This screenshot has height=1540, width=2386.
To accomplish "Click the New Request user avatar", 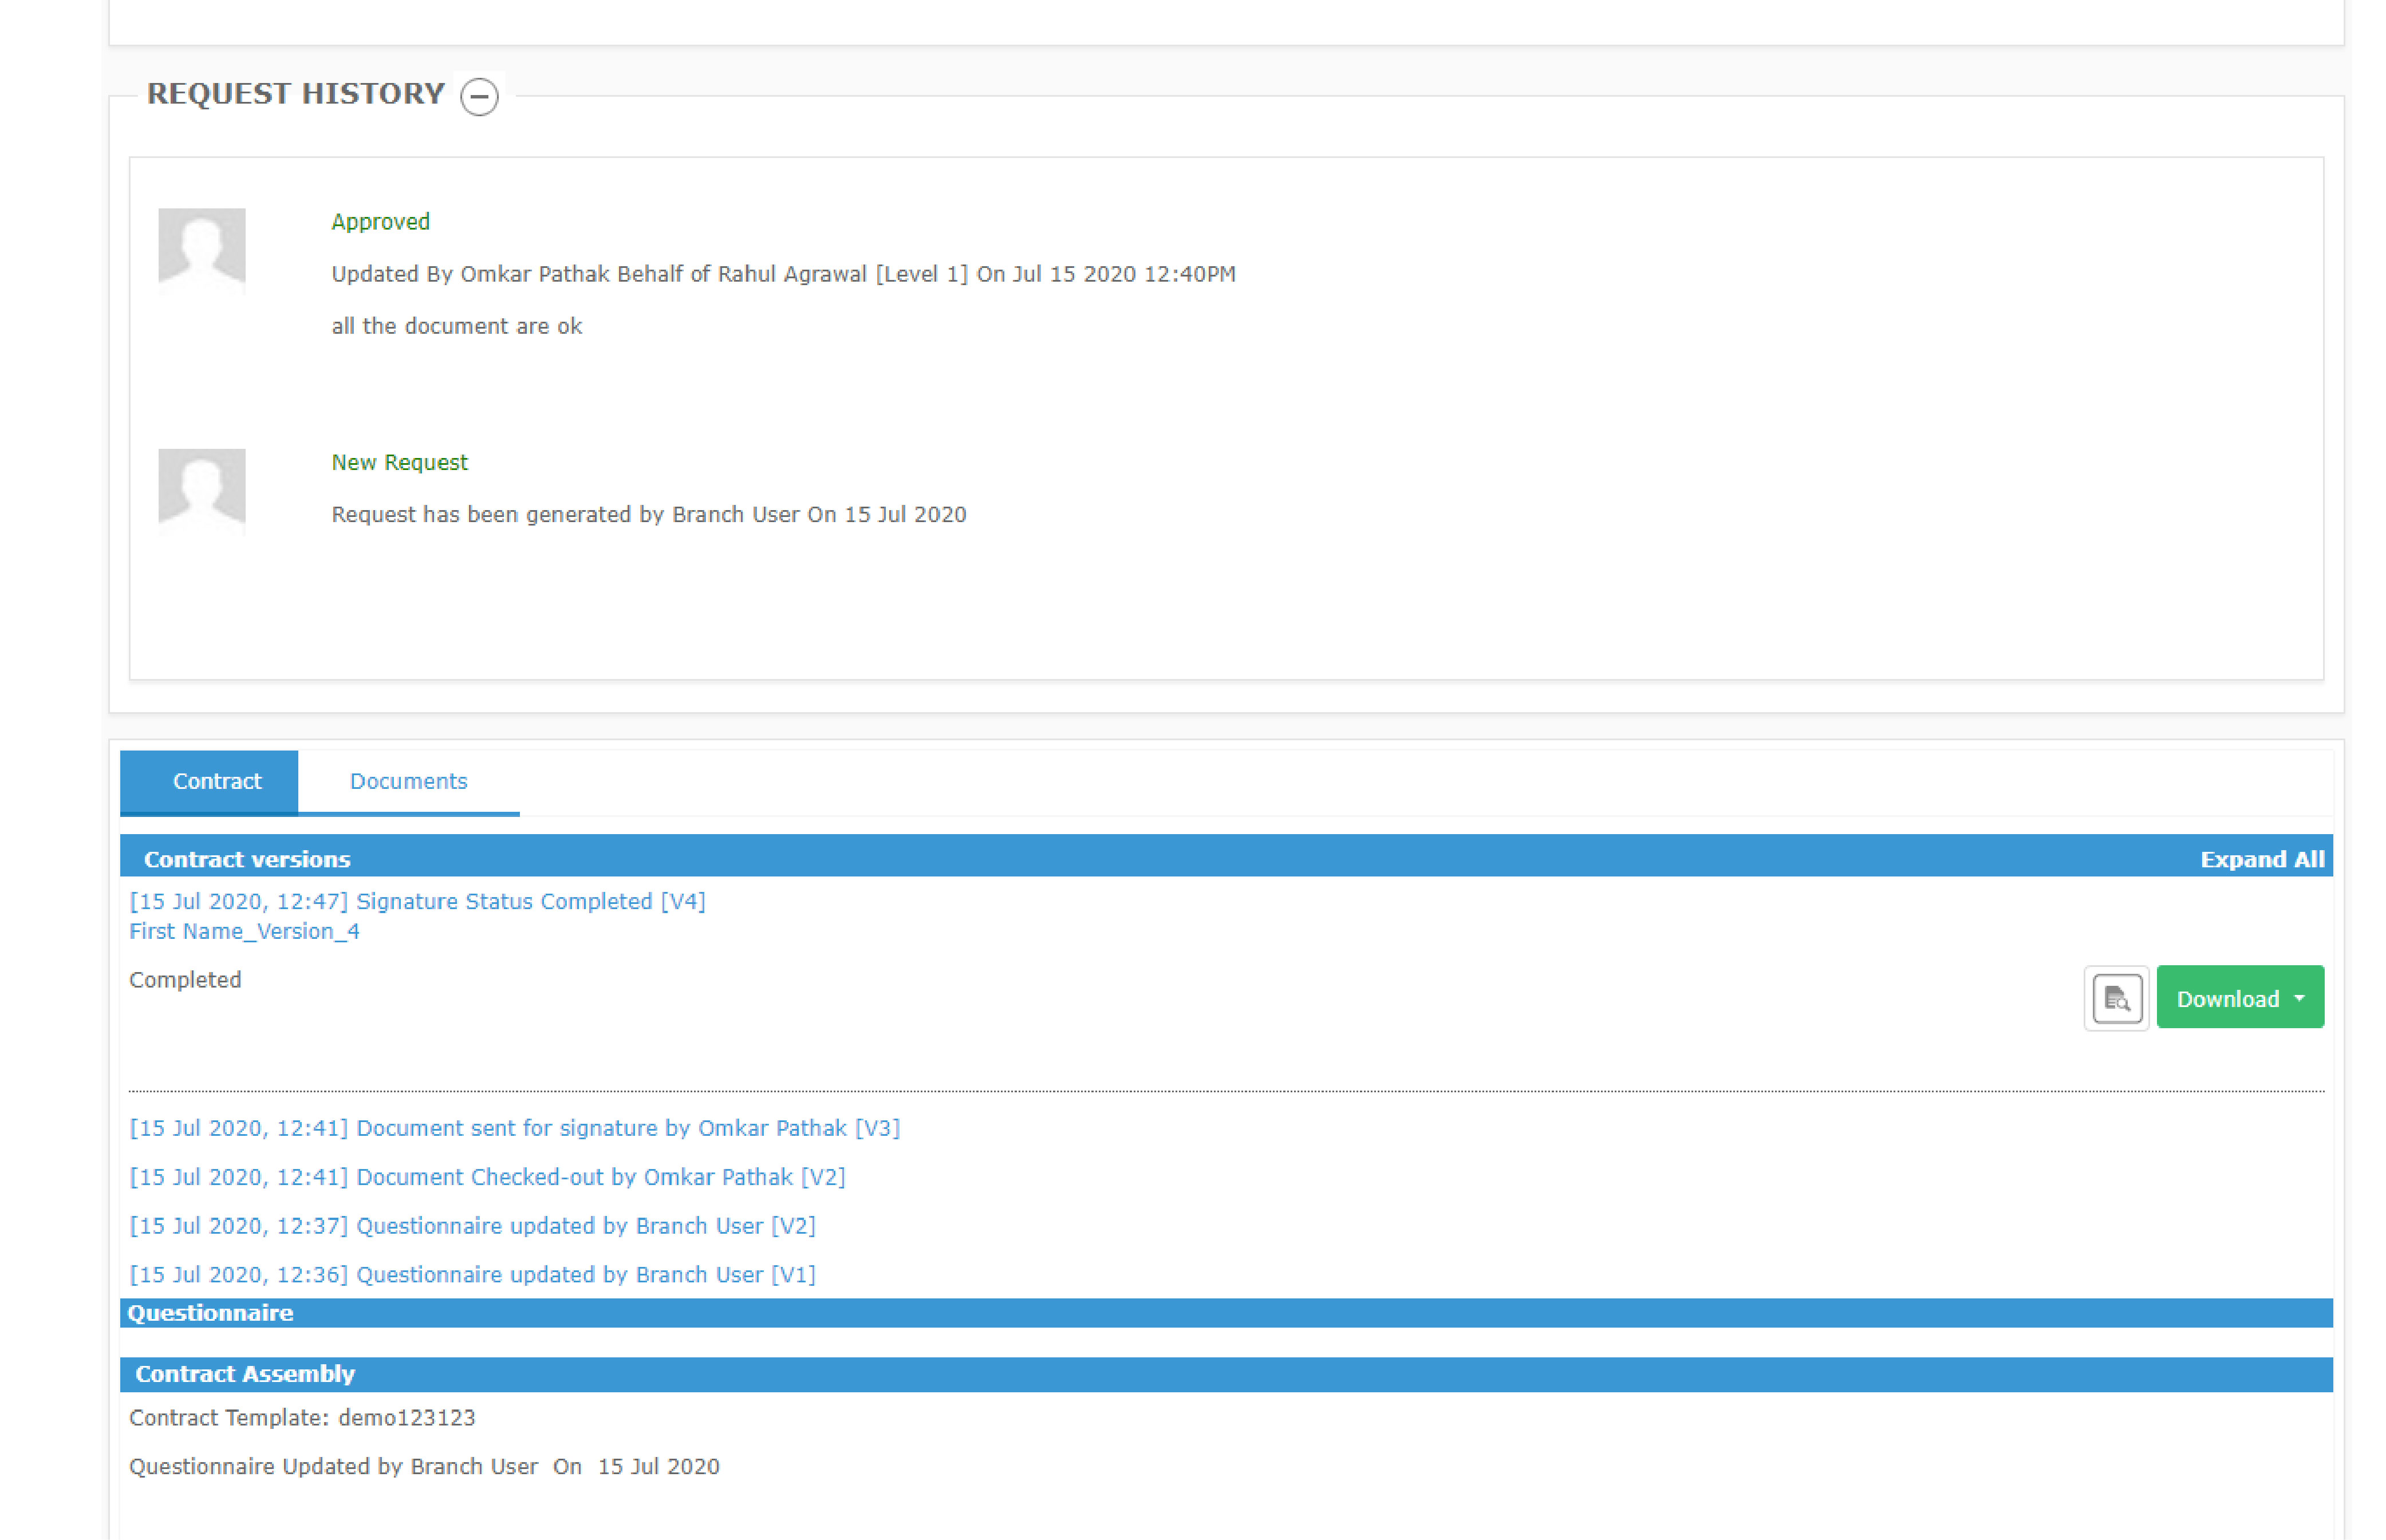I will [x=202, y=491].
